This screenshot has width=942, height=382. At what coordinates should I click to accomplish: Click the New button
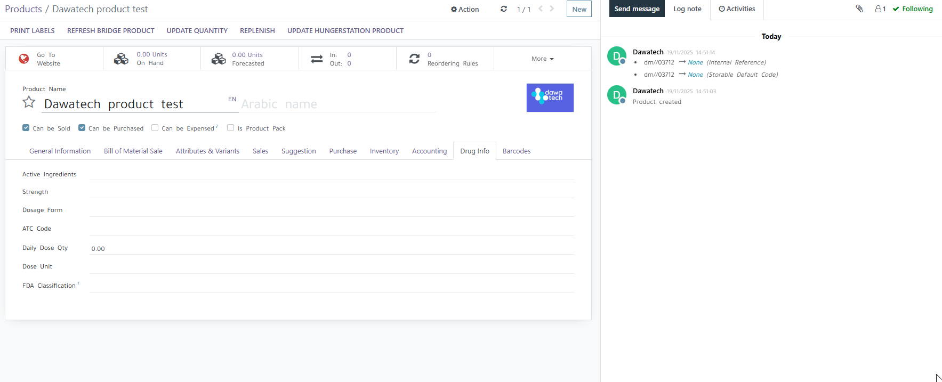[579, 9]
